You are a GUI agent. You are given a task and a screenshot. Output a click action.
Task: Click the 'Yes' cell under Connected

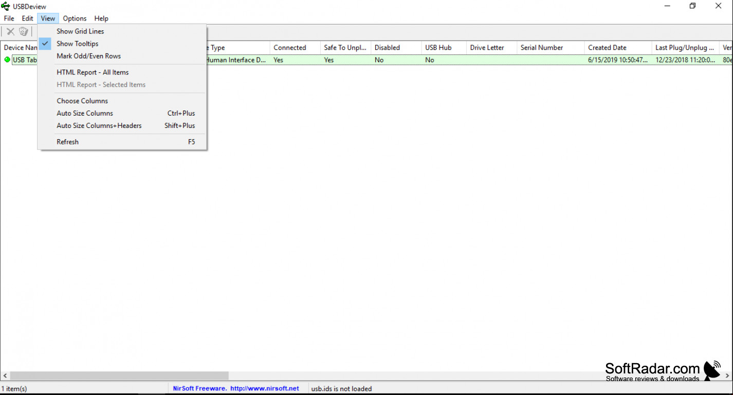pos(279,60)
